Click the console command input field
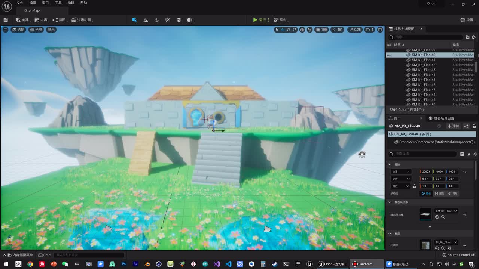This screenshot has width=479, height=269. click(89, 255)
